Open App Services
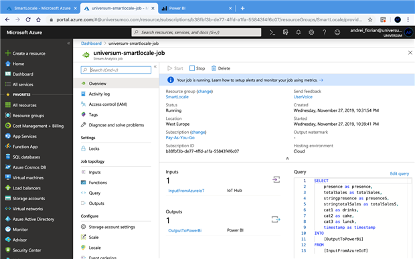 click(x=21, y=136)
